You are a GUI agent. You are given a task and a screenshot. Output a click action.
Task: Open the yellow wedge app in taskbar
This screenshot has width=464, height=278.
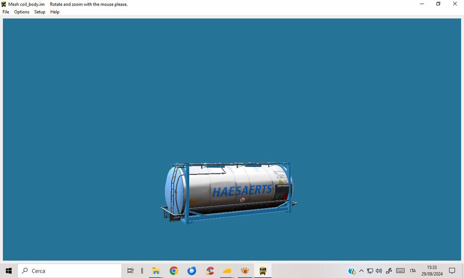(x=227, y=271)
